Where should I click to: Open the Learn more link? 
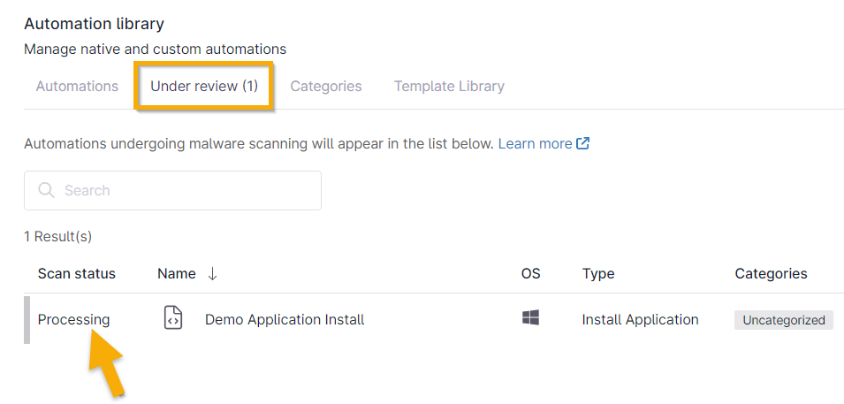coord(535,143)
